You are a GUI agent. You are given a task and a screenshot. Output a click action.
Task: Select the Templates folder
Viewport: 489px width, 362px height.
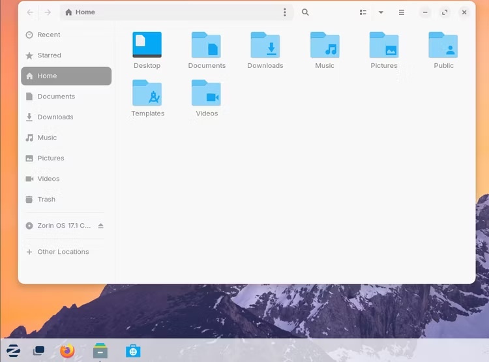(147, 93)
